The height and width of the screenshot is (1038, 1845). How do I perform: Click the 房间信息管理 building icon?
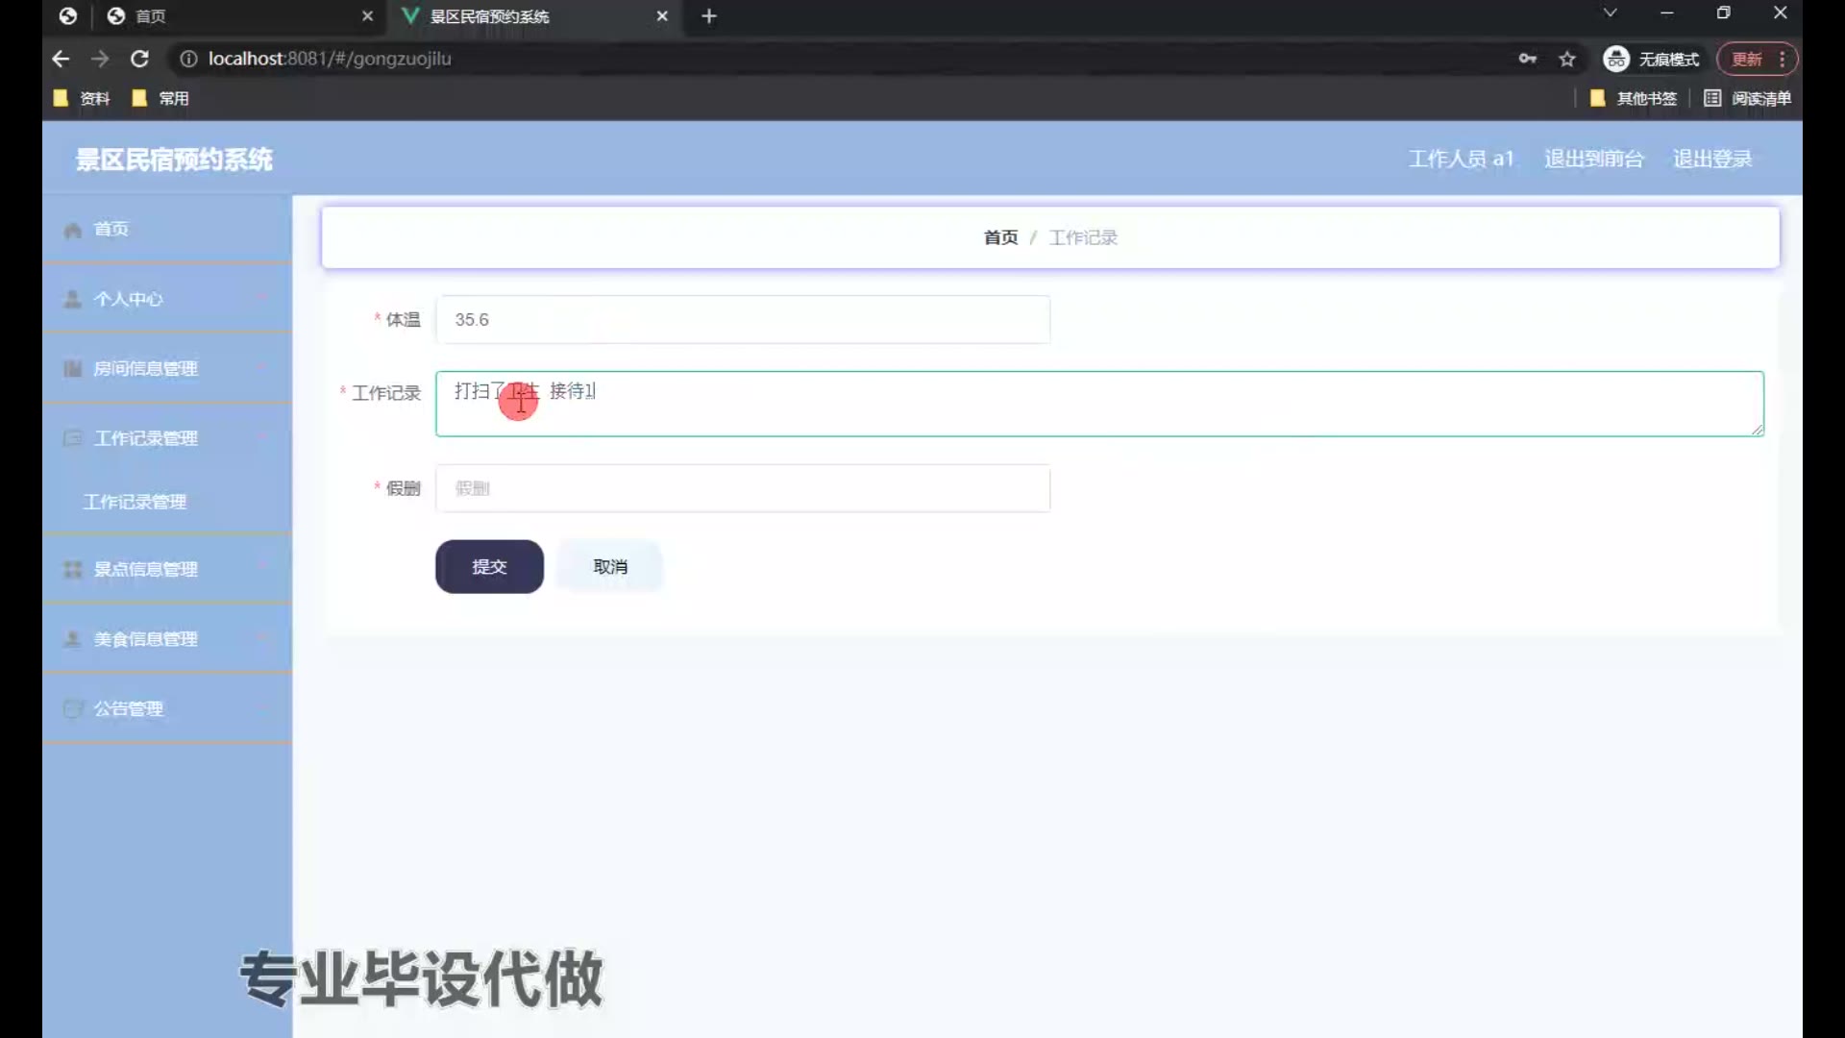(x=72, y=369)
